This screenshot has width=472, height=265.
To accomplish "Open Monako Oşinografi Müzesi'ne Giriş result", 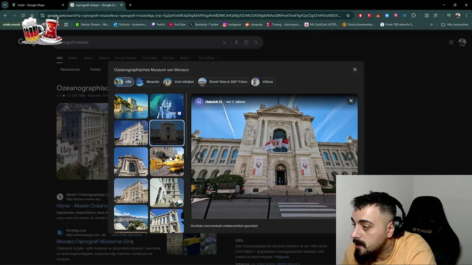I will 95,241.
